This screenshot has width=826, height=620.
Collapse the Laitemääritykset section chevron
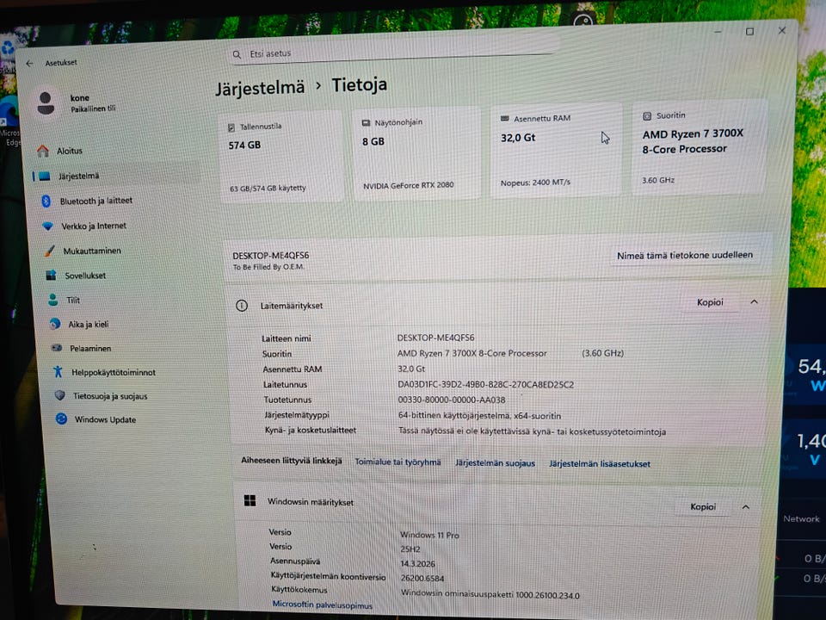[x=754, y=302]
